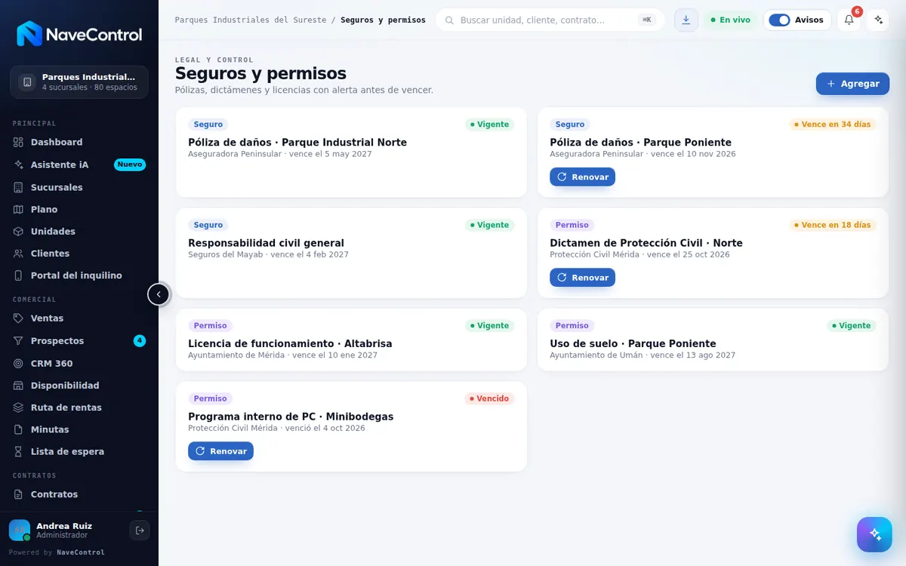Screen dimensions: 906x566
Task: Click the logout icon beside Andrea Ruiz
Action: (x=140, y=531)
